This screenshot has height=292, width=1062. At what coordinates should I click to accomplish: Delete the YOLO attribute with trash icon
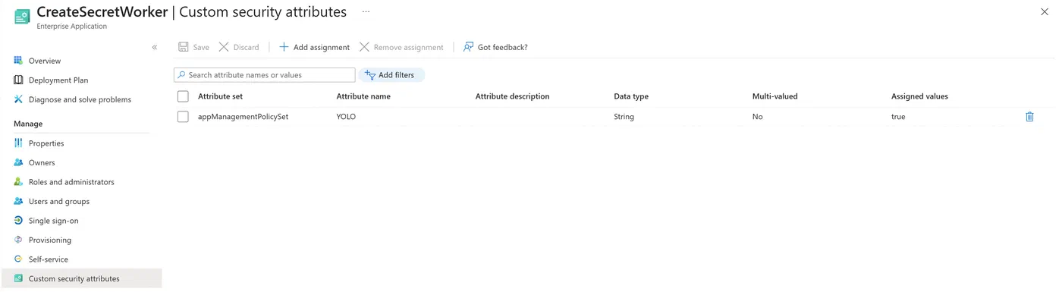point(1029,117)
